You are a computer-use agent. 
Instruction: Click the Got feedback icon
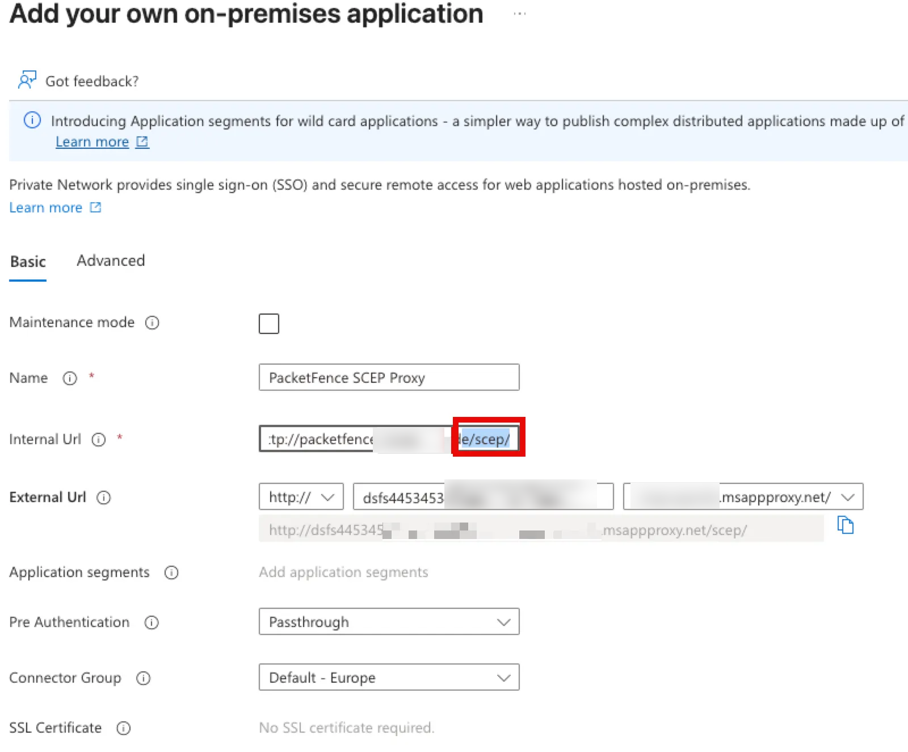point(26,80)
